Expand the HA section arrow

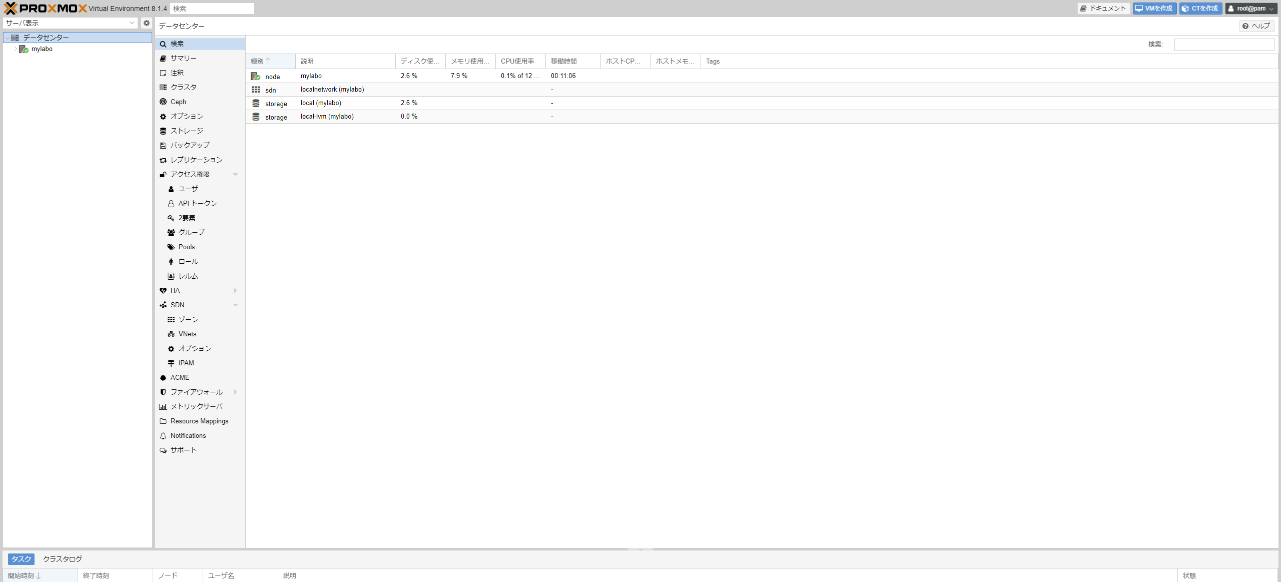(235, 290)
